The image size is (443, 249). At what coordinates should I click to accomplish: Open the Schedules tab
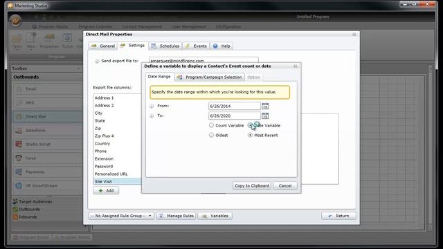[165, 46]
